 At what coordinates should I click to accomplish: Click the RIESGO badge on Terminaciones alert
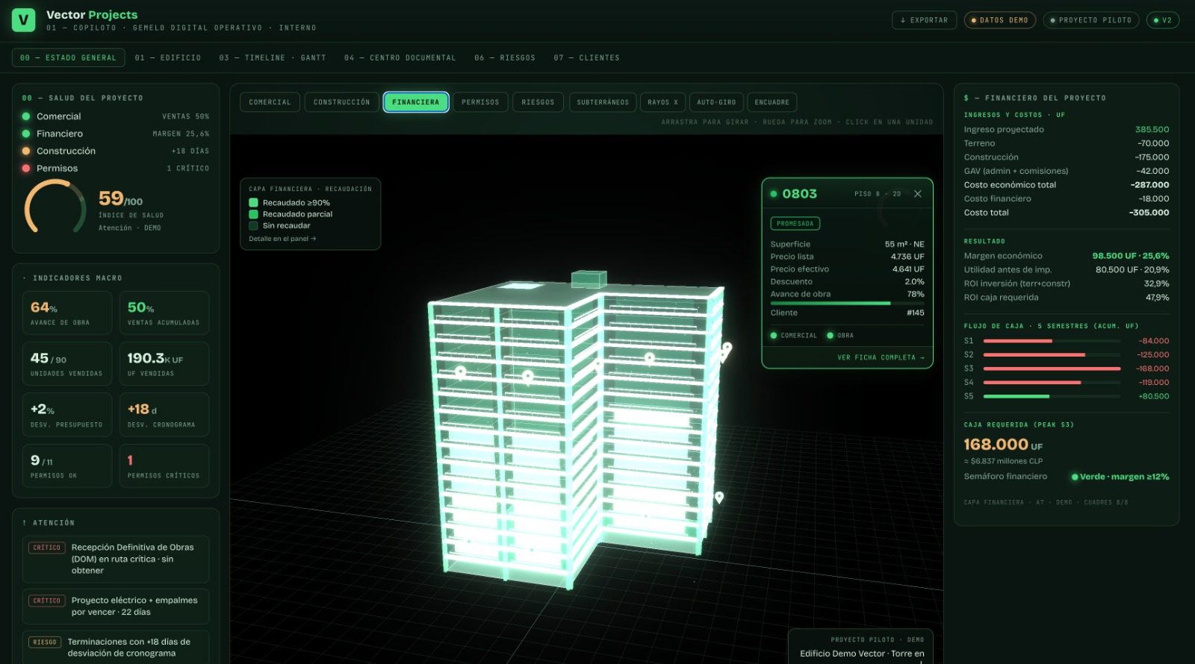(45, 642)
